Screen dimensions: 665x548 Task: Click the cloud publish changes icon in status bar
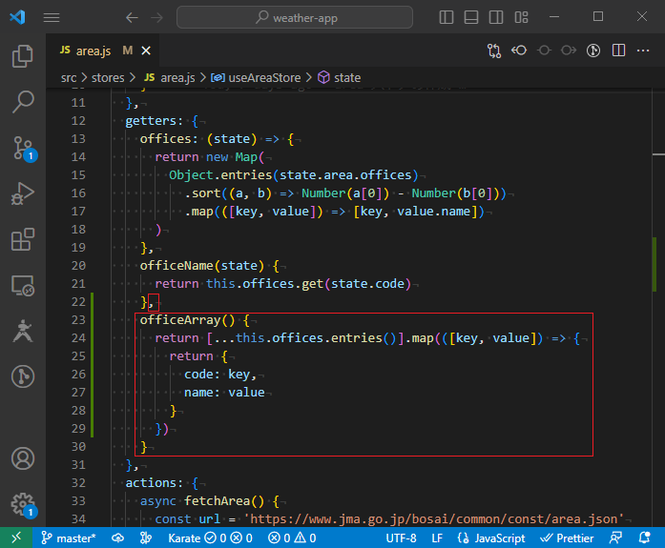tap(118, 538)
